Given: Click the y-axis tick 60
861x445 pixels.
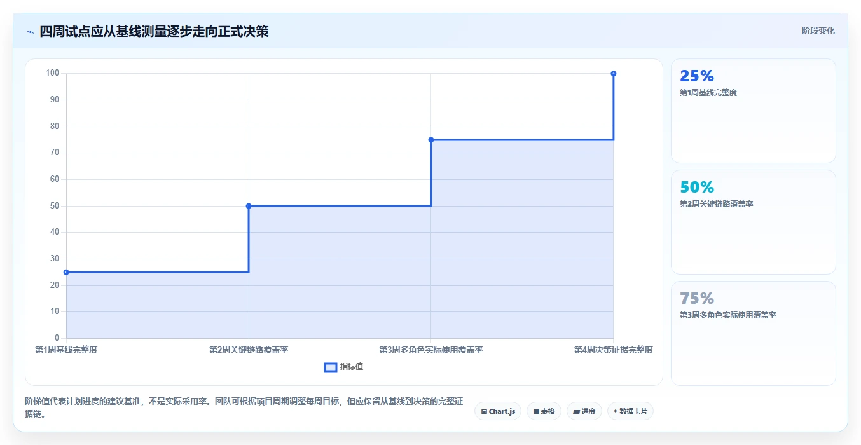Looking at the screenshot, I should 55,179.
